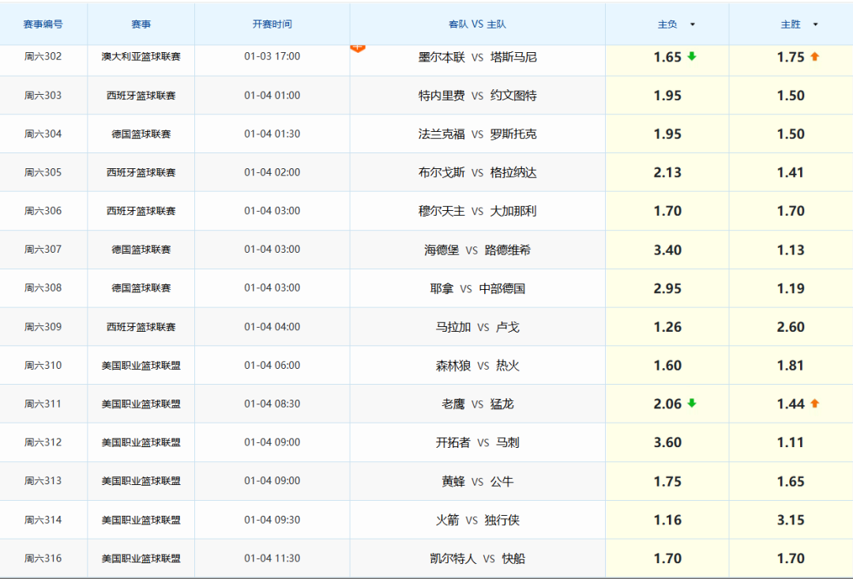Choose 主胜 odds 1.70 in row 周六316
853x579 pixels.
[x=791, y=558]
